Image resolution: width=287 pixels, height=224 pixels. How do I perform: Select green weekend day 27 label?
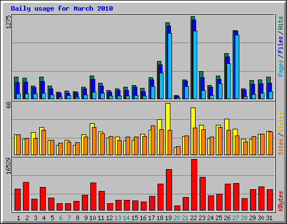click(235, 218)
